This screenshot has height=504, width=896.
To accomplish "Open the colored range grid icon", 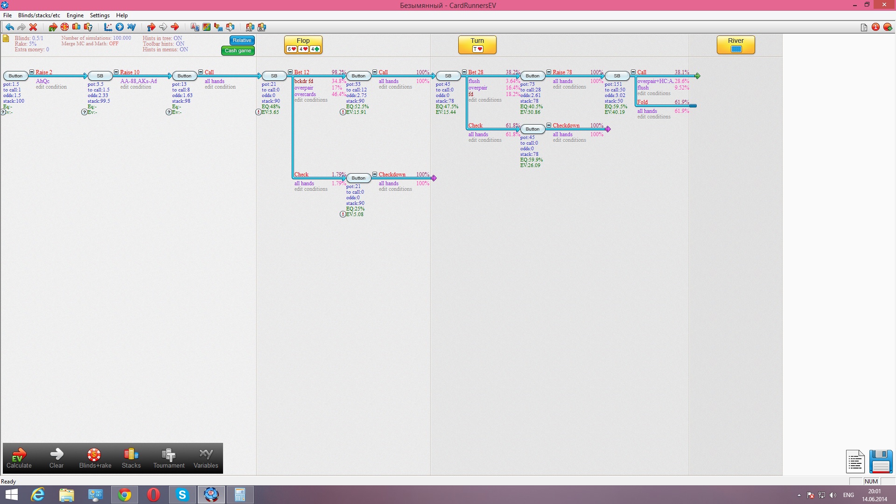I will pos(206,27).
